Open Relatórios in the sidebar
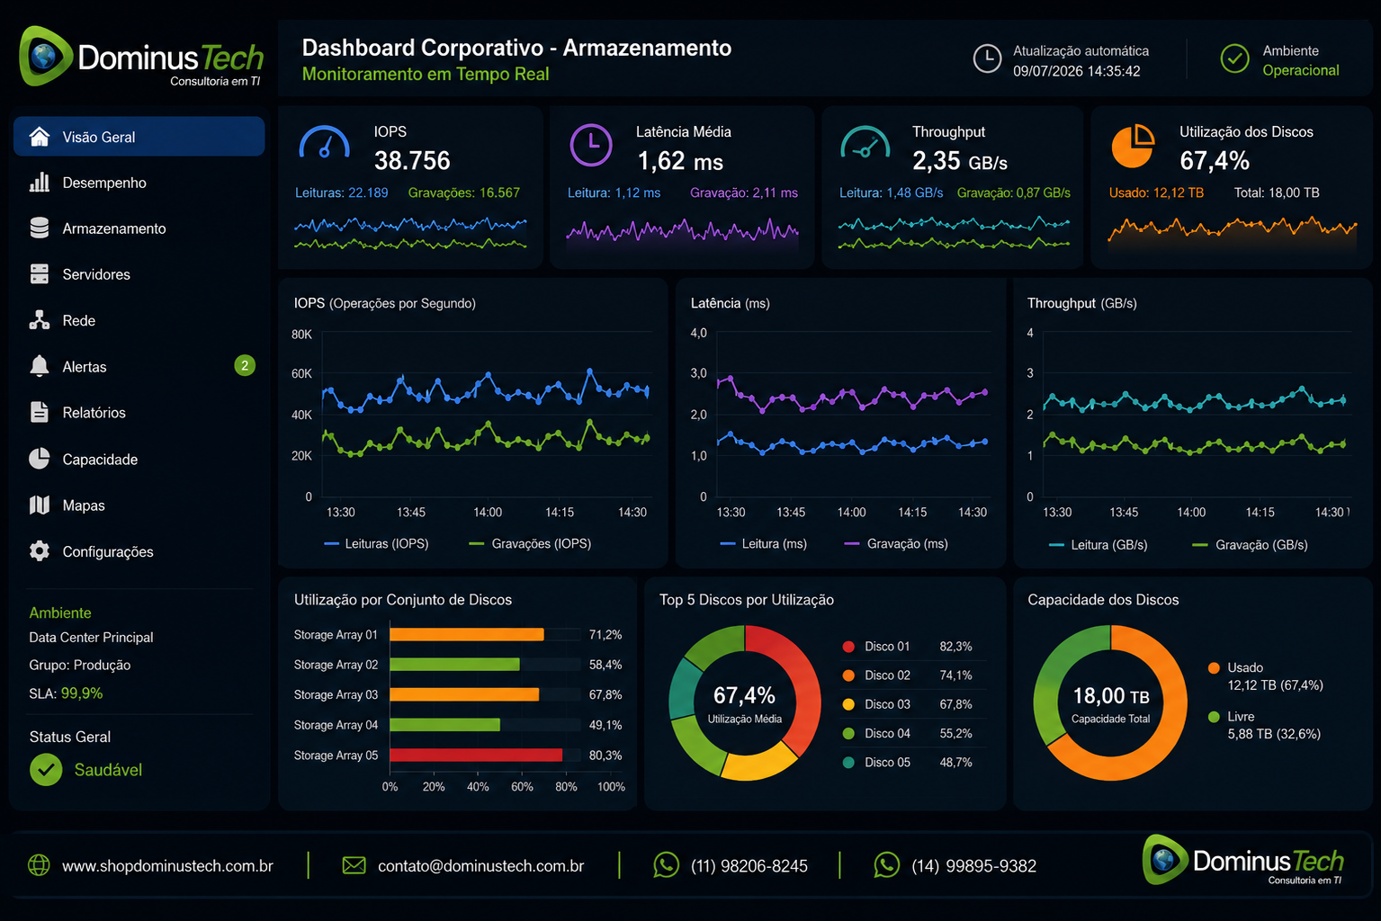The width and height of the screenshot is (1381, 921). tap(139, 412)
